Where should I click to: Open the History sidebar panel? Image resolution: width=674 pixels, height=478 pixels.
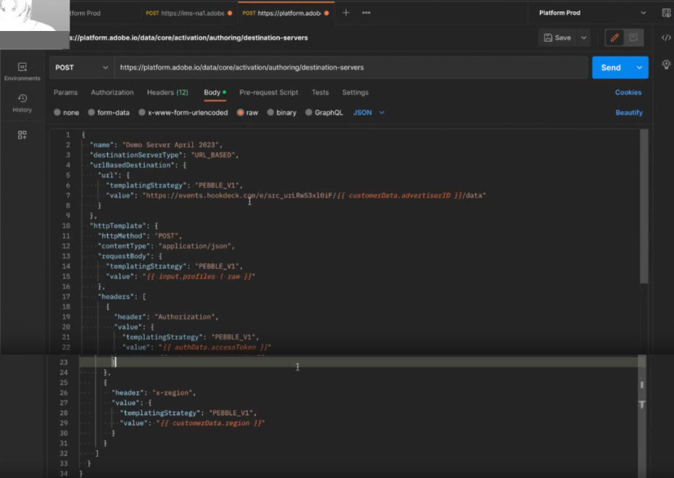[x=22, y=102]
